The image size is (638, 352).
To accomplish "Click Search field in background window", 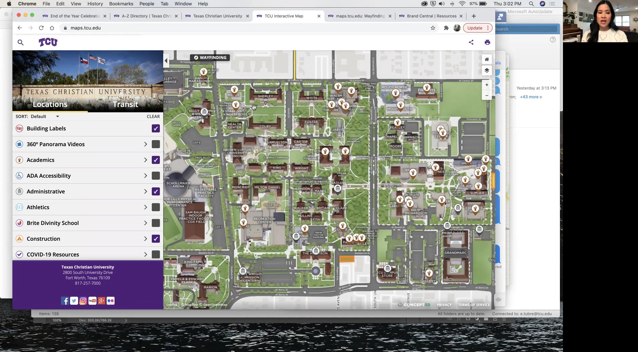I will pyautogui.click(x=525, y=29).
